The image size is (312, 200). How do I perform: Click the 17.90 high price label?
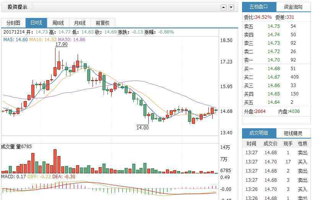pyautogui.click(x=62, y=44)
